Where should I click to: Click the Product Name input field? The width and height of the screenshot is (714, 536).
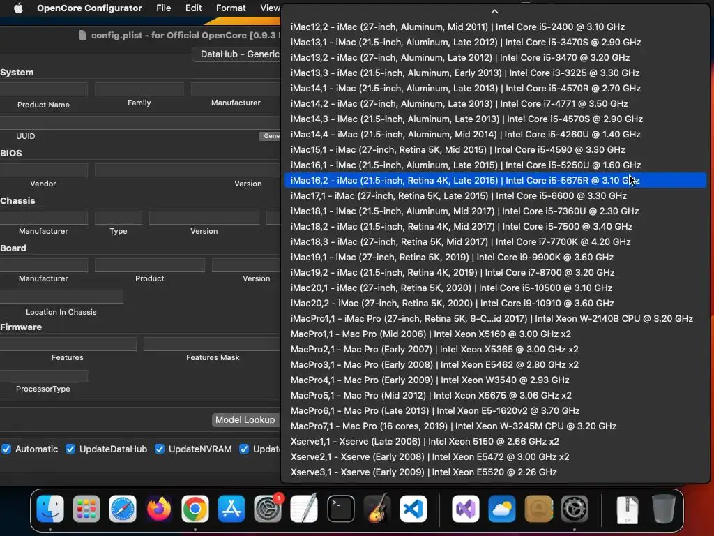click(x=44, y=89)
